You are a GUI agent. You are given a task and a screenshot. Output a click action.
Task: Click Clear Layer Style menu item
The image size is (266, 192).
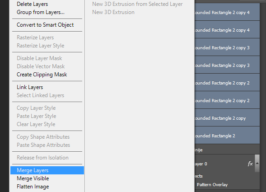coord(47,124)
